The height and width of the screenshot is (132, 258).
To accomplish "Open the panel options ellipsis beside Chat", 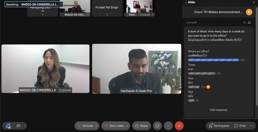I will [252, 126].
